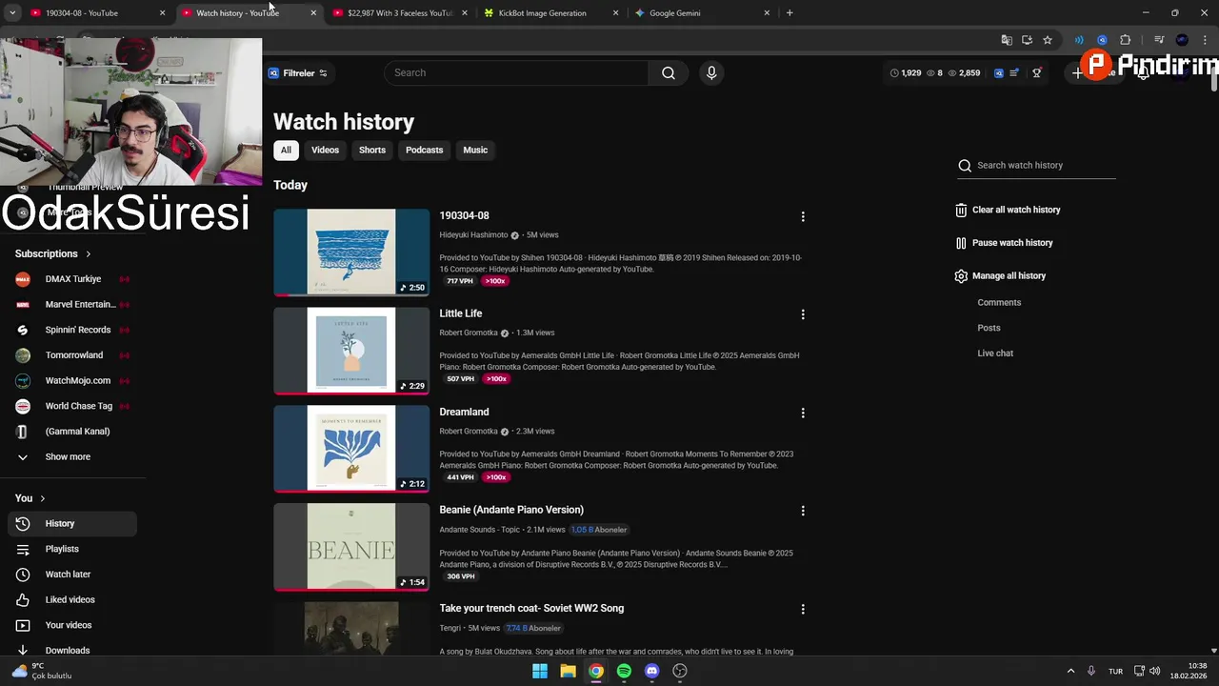Open browser media controls icon
The image size is (1219, 686).
tap(1159, 40)
